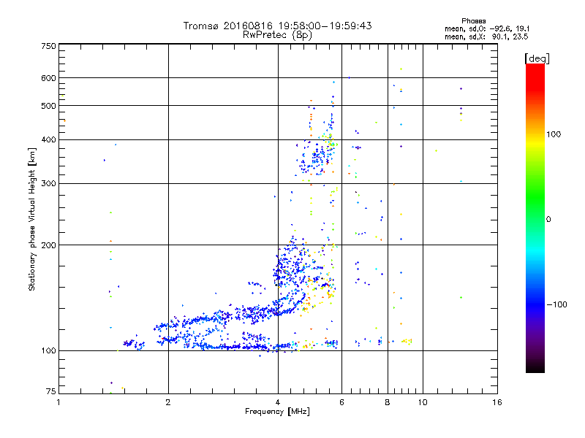Click the x-axis tick label '4'
The width and height of the screenshot is (585, 438).
[278, 402]
